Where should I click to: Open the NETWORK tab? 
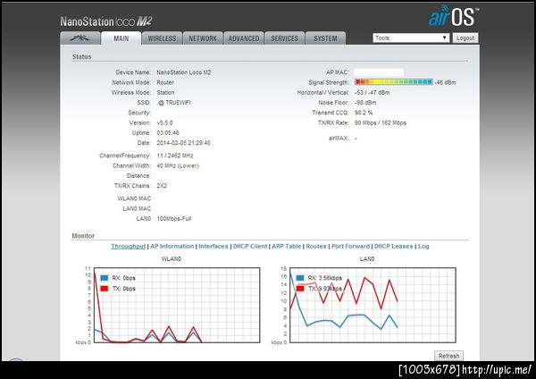203,38
